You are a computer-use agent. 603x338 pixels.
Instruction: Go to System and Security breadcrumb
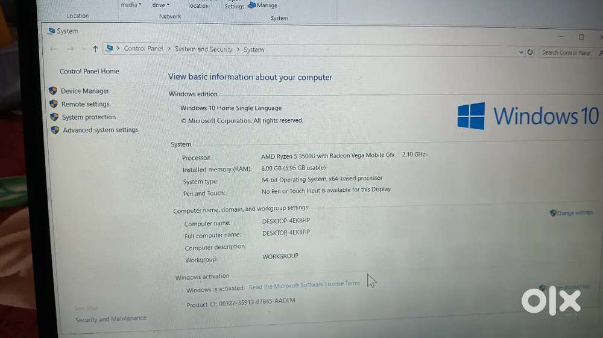203,49
